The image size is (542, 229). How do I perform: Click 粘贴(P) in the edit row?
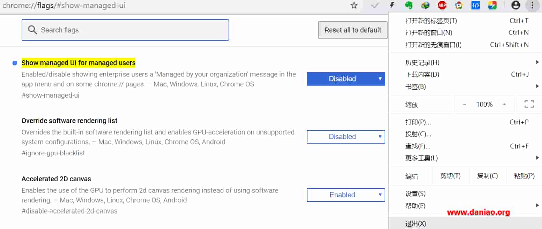[x=524, y=176]
